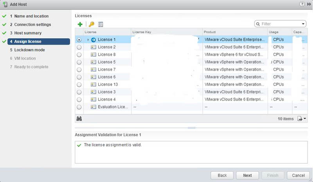This screenshot has width=313, height=182.
Task: Select the License 6 radio button
Action: coord(79,77)
